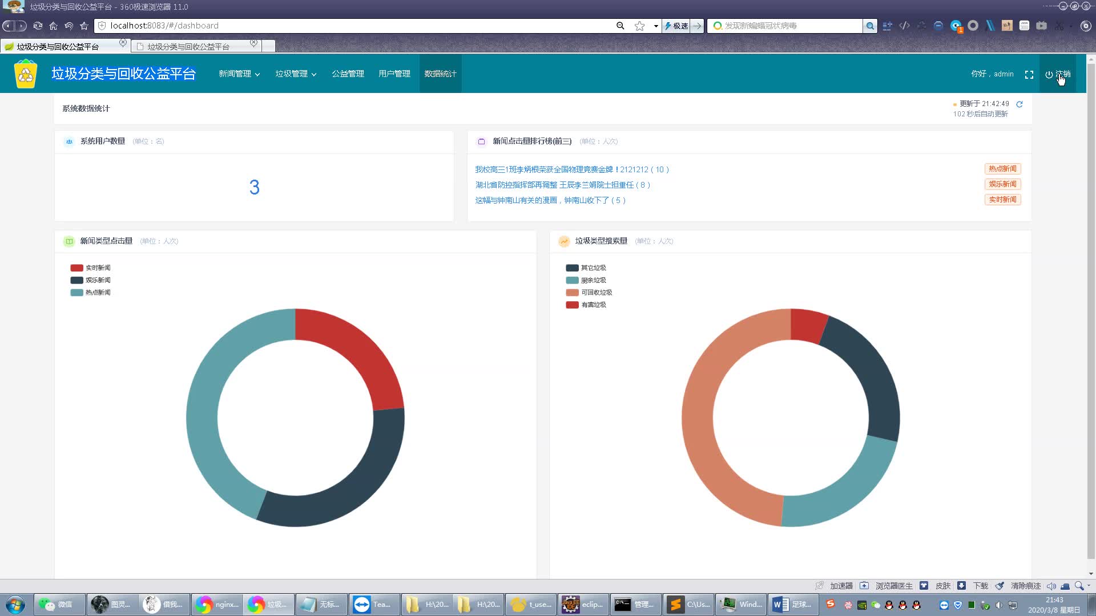Open a new browser tab button
1096x616 pixels.
(269, 46)
